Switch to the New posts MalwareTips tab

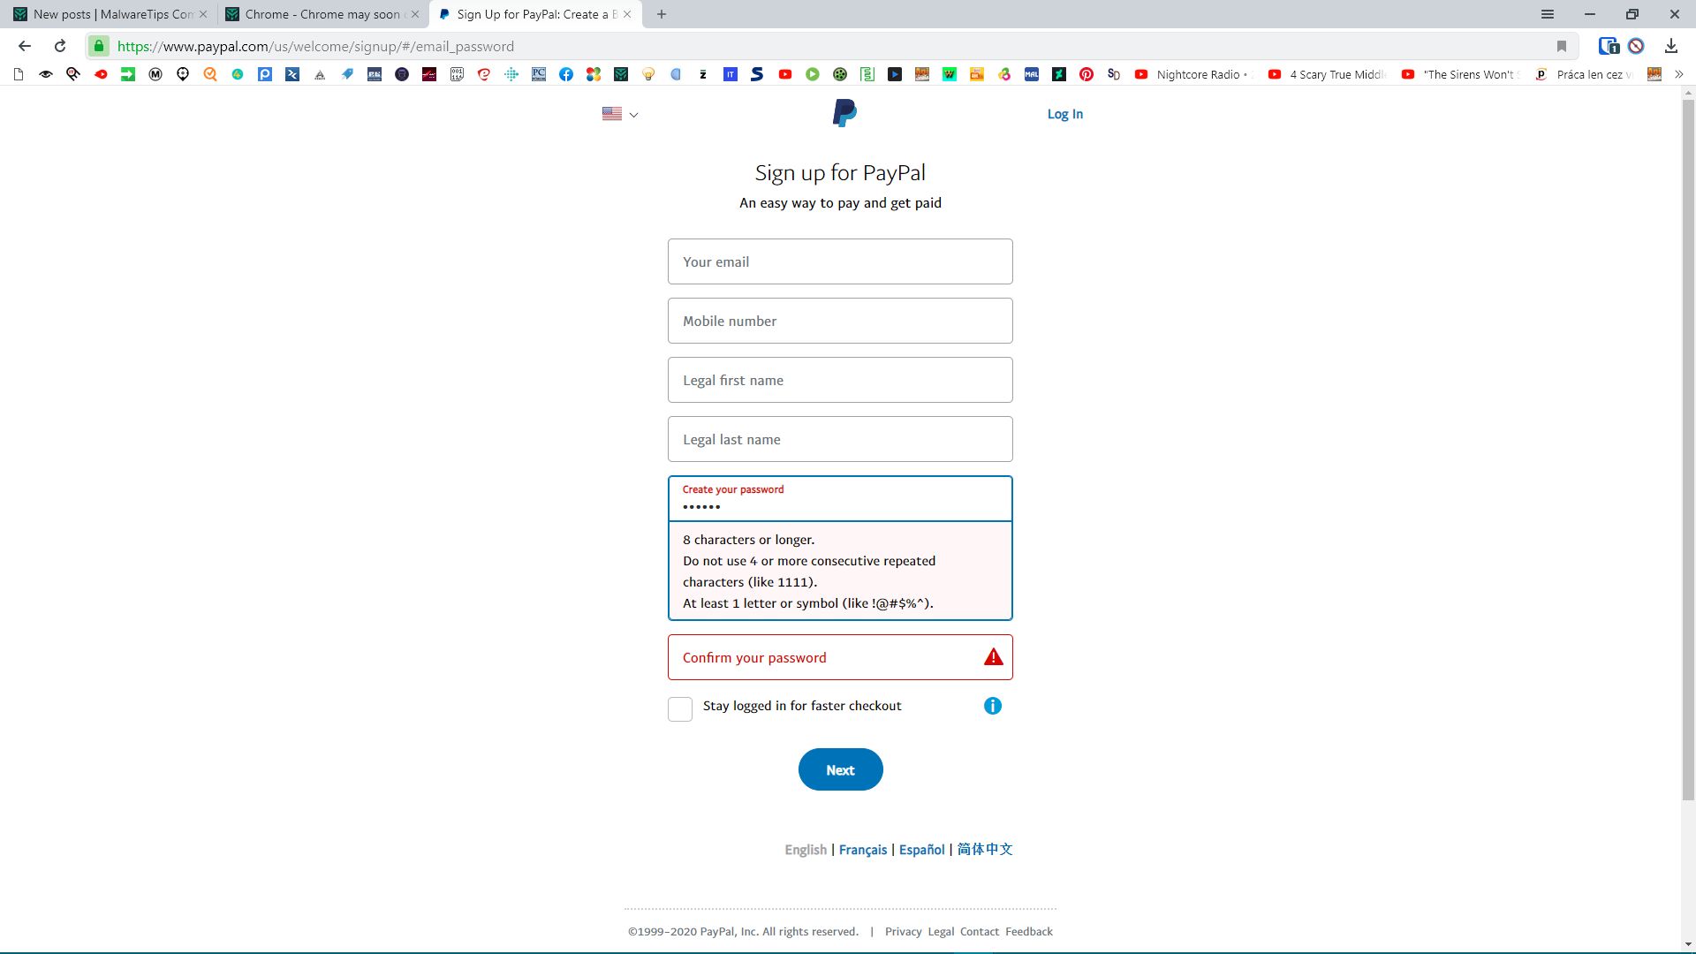[x=108, y=14]
